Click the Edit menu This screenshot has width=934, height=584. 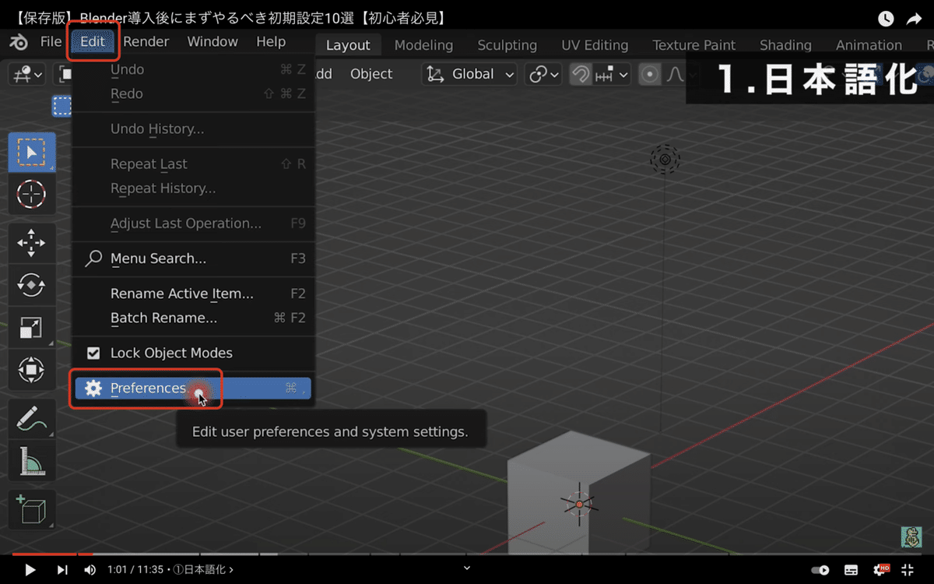pyautogui.click(x=93, y=42)
